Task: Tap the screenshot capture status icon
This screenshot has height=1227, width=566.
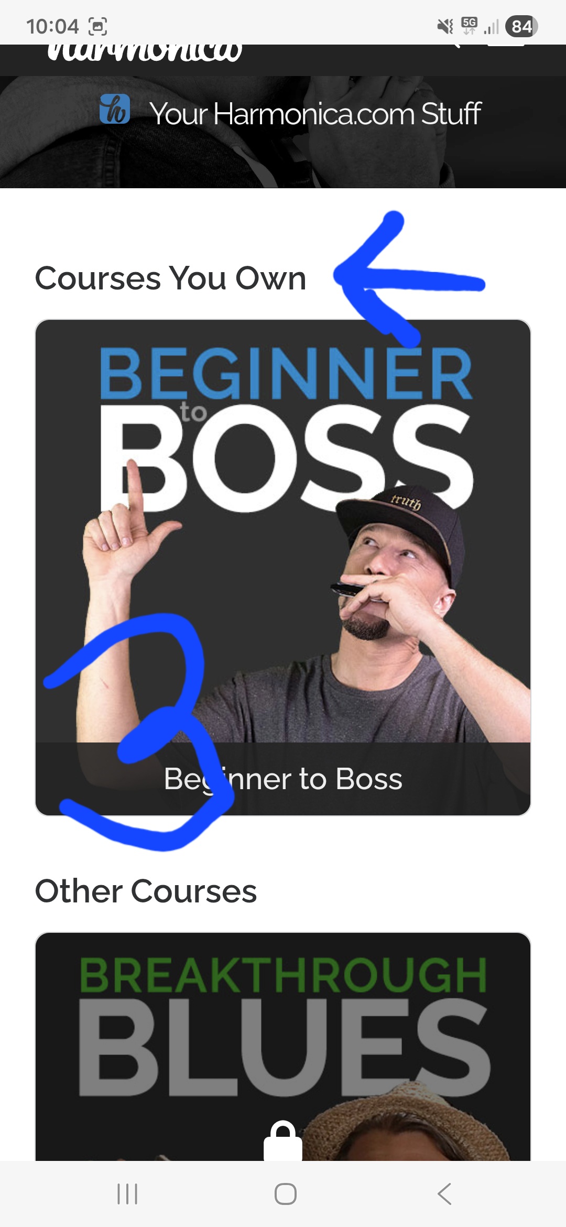Action: 98,26
